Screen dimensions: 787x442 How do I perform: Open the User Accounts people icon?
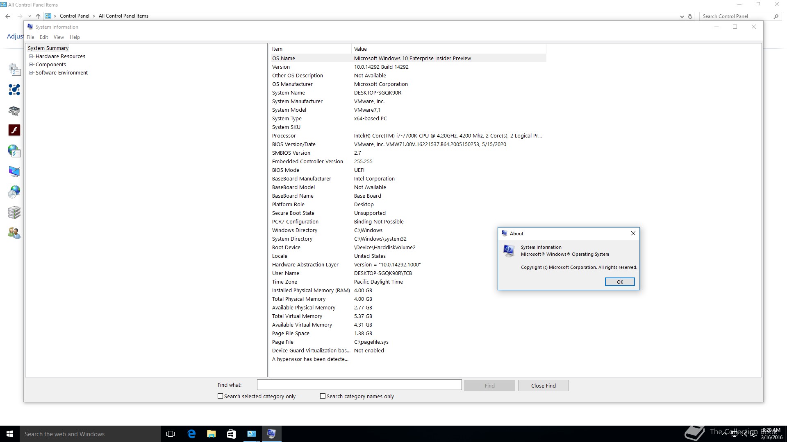[x=14, y=233]
